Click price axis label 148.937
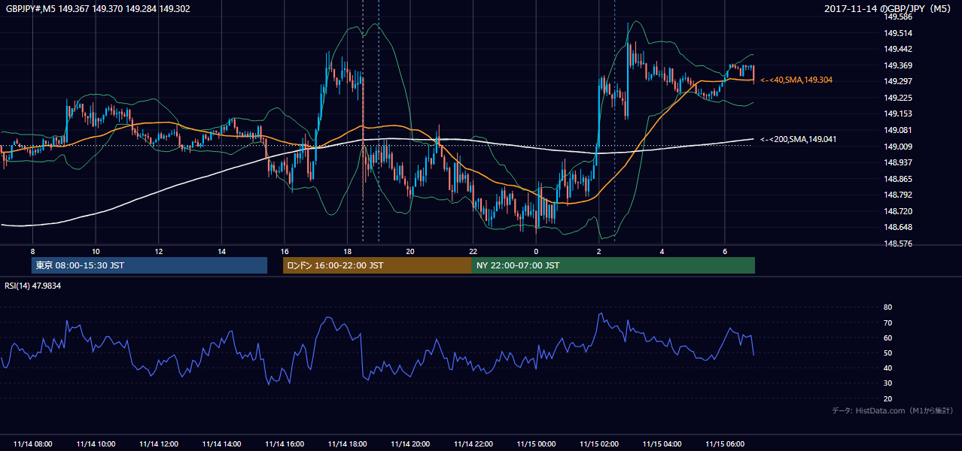This screenshot has width=962, height=451. tap(898, 162)
